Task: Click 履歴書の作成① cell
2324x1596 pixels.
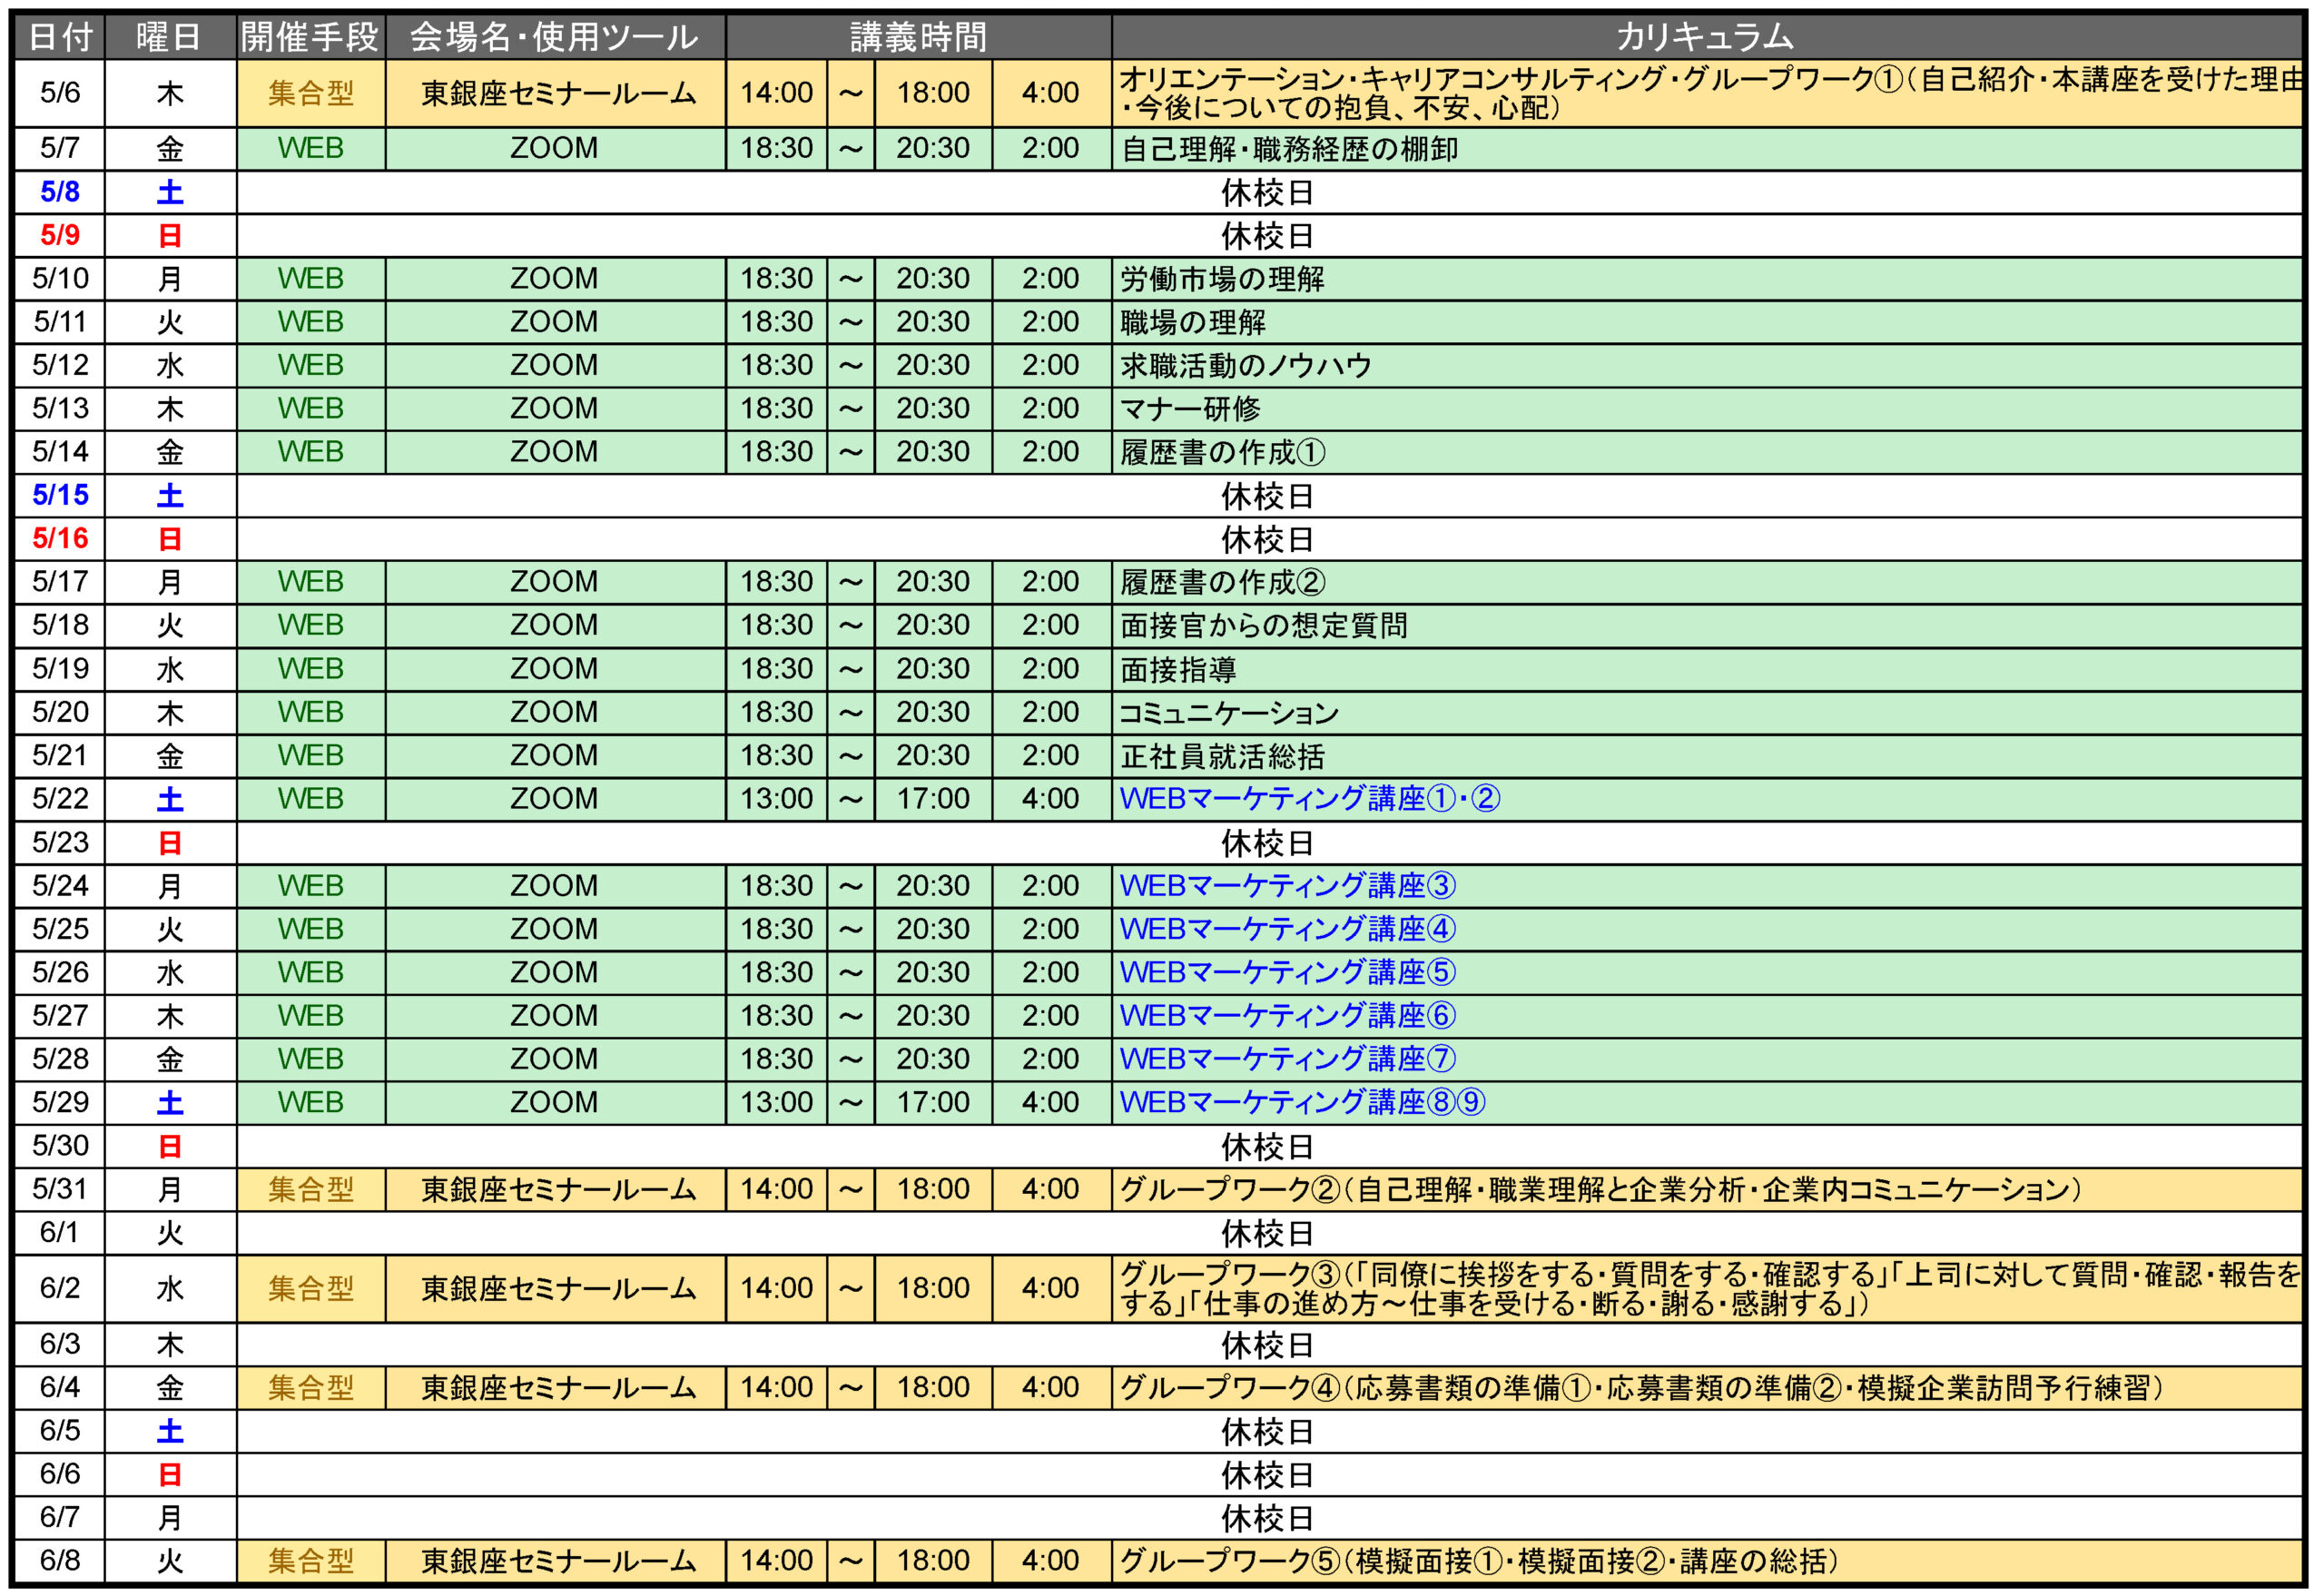Action: click(1706, 452)
